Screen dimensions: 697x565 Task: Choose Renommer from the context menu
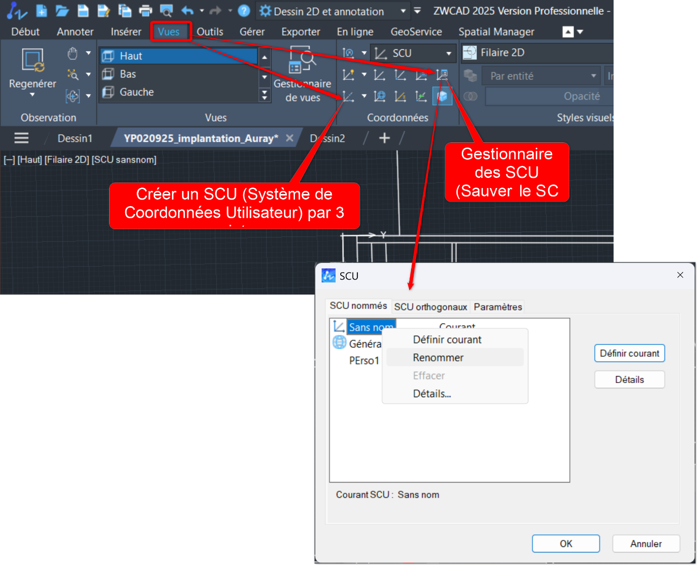click(438, 357)
